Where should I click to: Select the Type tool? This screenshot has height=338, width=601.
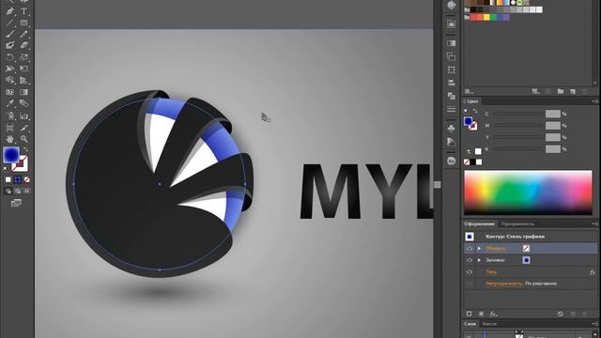[23, 11]
